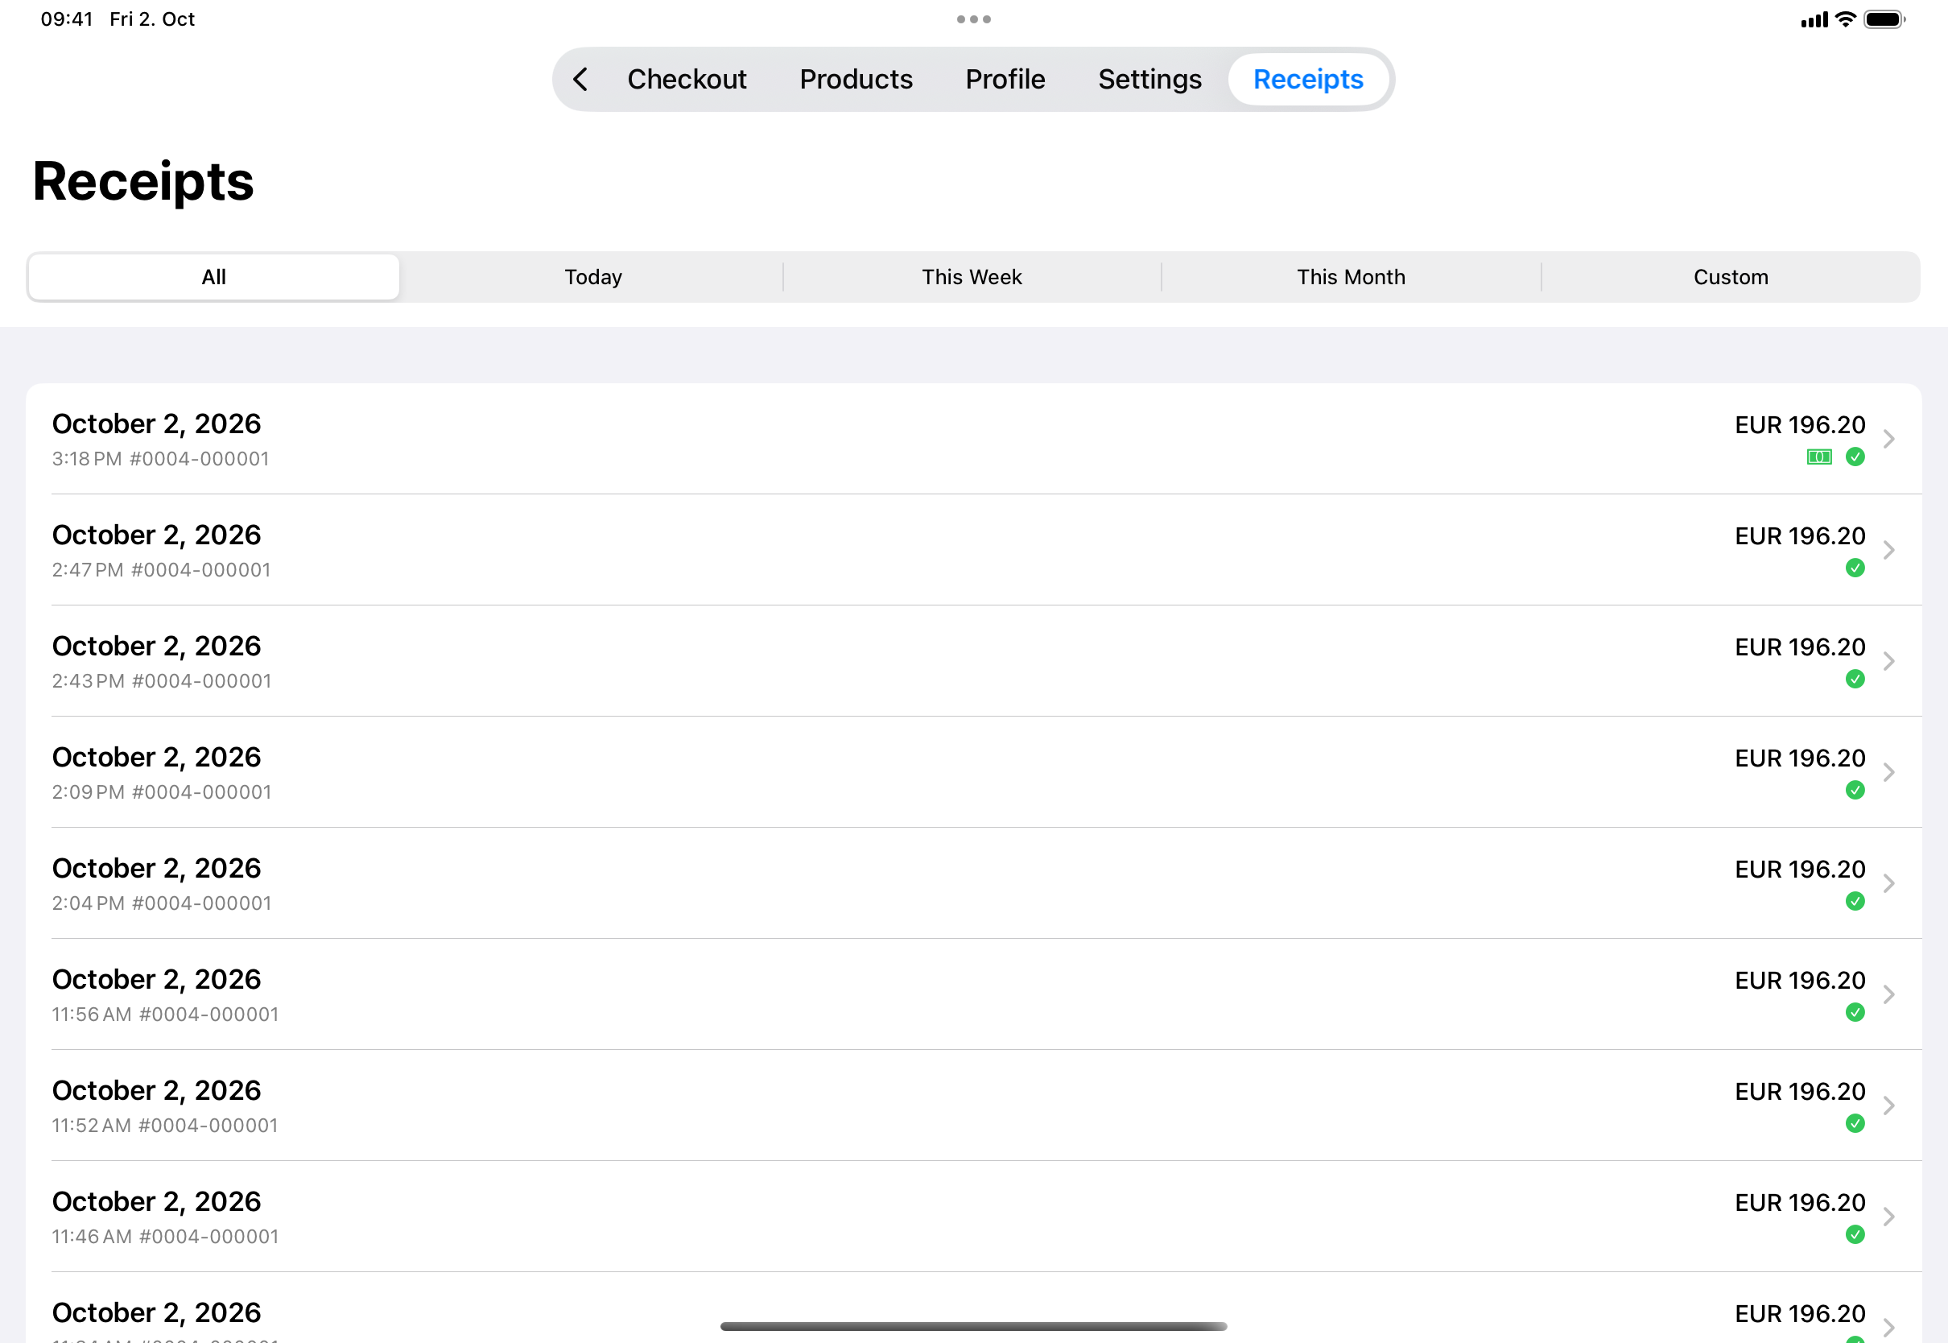
Task: Choose the Custom date filter
Action: click(x=1730, y=277)
